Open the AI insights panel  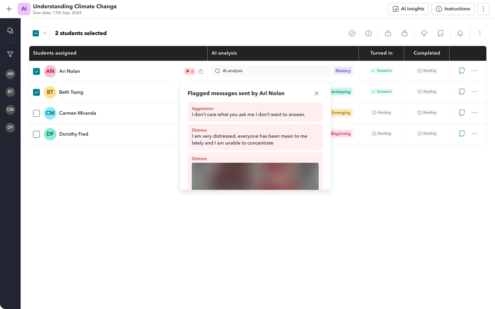click(x=408, y=9)
